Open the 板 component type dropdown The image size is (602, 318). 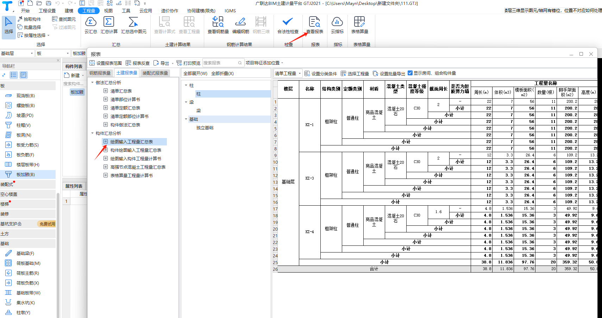tap(53, 53)
